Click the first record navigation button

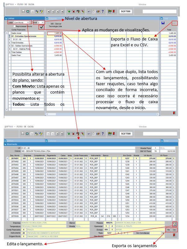click(48, 11)
